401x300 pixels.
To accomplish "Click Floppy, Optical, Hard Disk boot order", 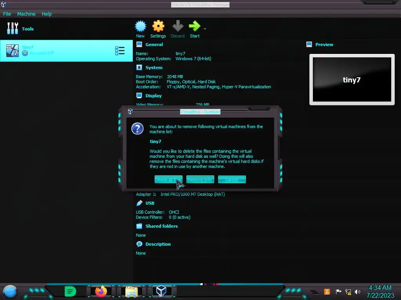I will pyautogui.click(x=191, y=82).
